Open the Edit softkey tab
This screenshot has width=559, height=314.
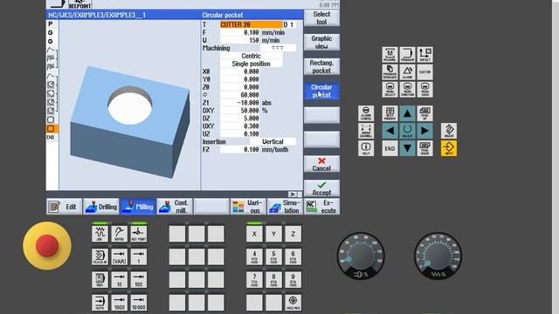click(x=64, y=207)
